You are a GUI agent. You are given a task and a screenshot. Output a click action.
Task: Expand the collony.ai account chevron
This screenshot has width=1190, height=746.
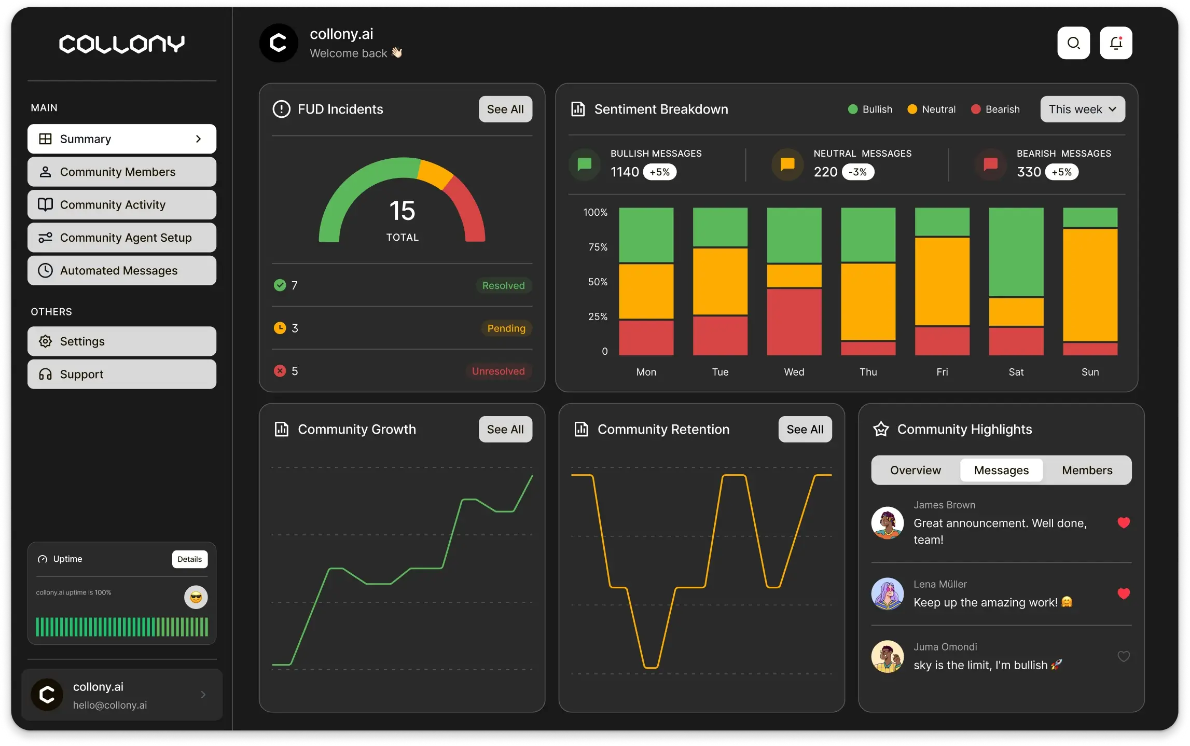(x=203, y=695)
